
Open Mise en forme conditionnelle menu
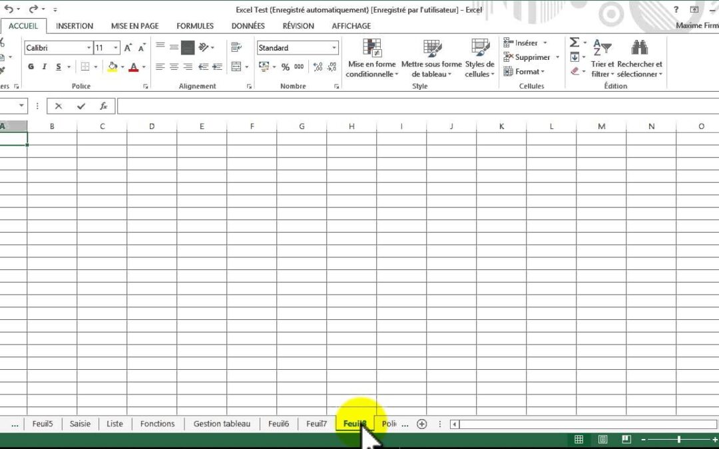pyautogui.click(x=372, y=58)
